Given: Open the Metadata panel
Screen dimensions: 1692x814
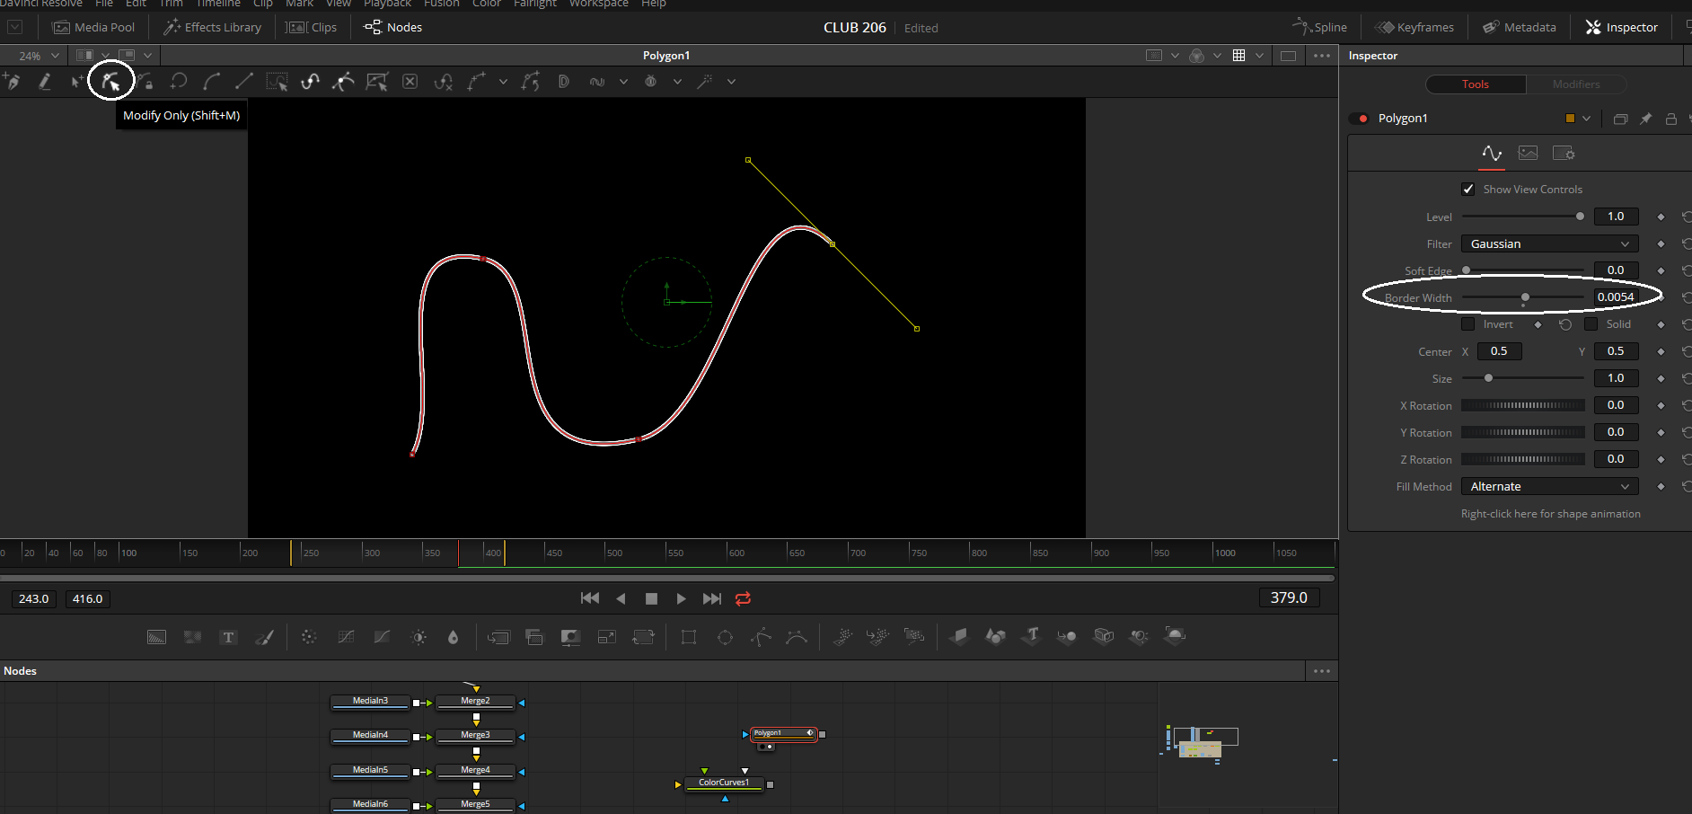Looking at the screenshot, I should tap(1520, 28).
